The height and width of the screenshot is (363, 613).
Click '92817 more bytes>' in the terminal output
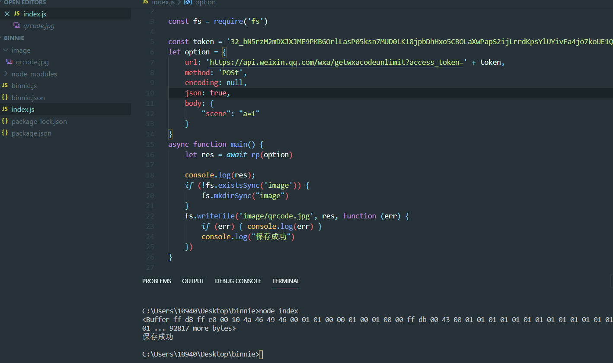click(203, 328)
